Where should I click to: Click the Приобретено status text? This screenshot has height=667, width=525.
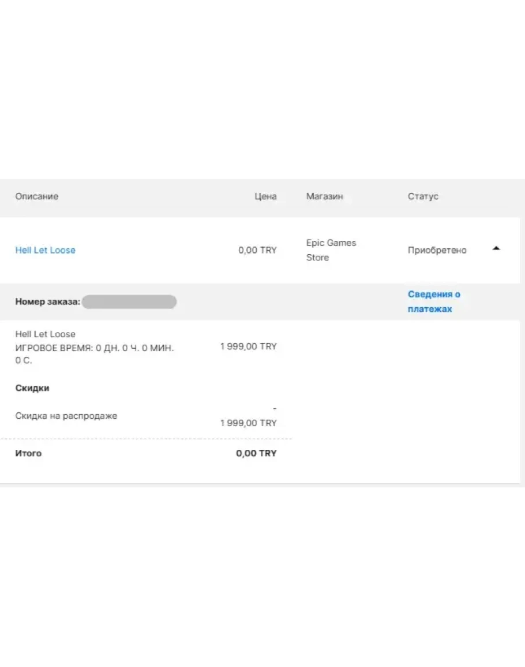tap(437, 250)
